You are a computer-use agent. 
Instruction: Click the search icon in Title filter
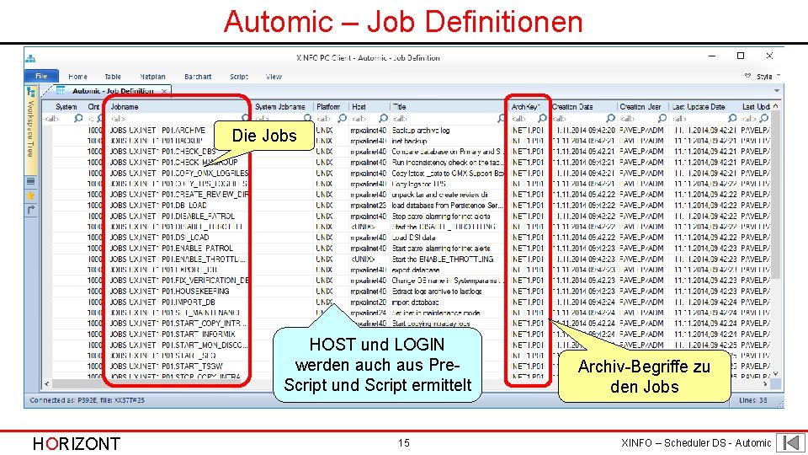pyautogui.click(x=502, y=118)
